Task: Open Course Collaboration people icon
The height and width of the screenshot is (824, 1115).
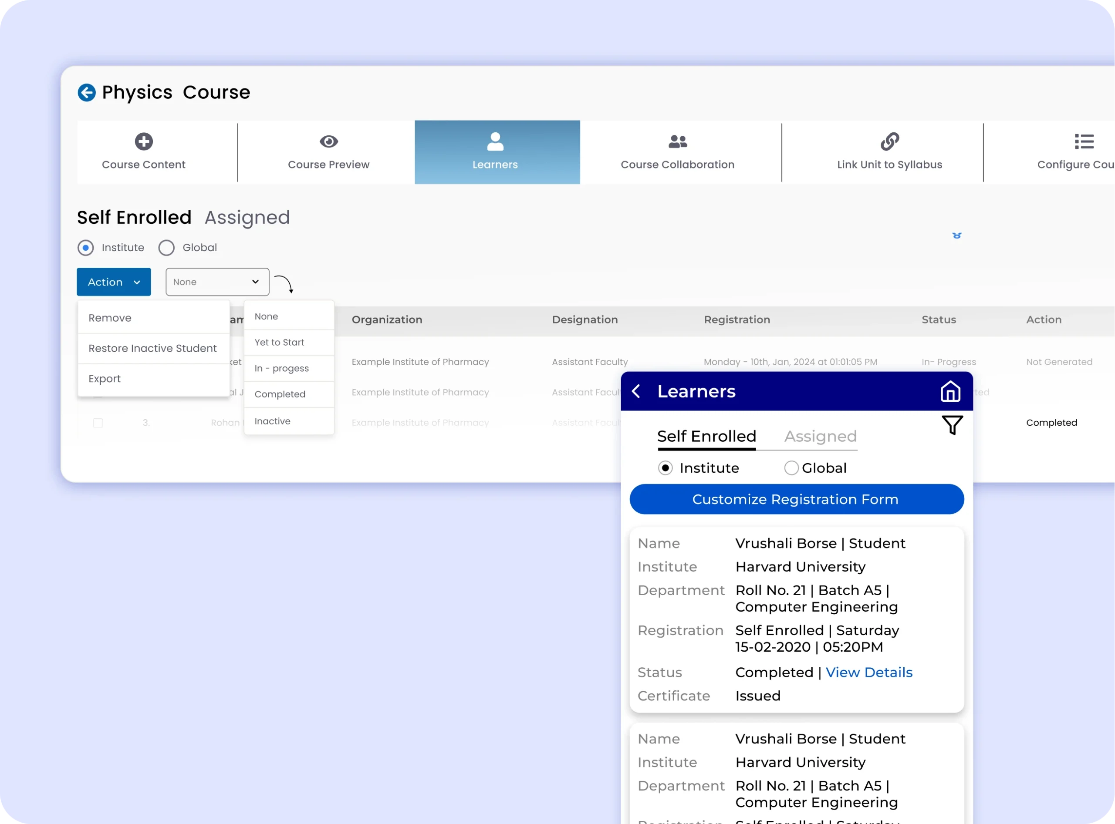Action: pyautogui.click(x=677, y=141)
